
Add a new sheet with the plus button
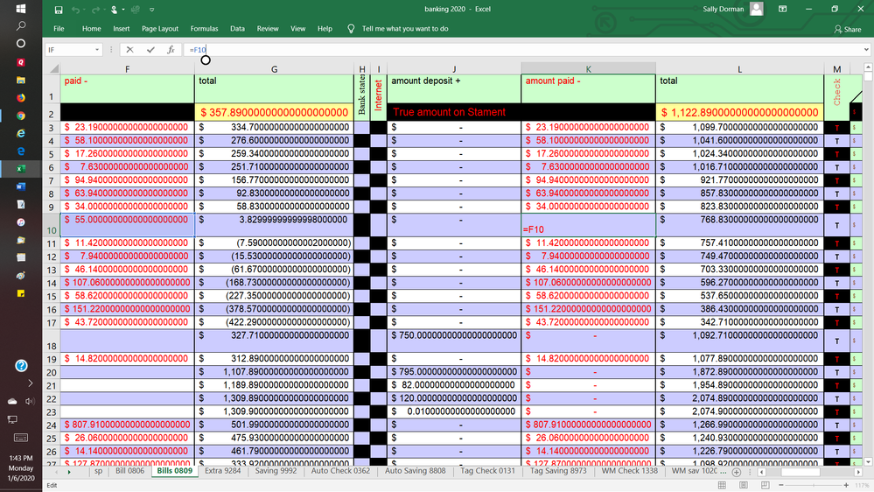tap(737, 472)
